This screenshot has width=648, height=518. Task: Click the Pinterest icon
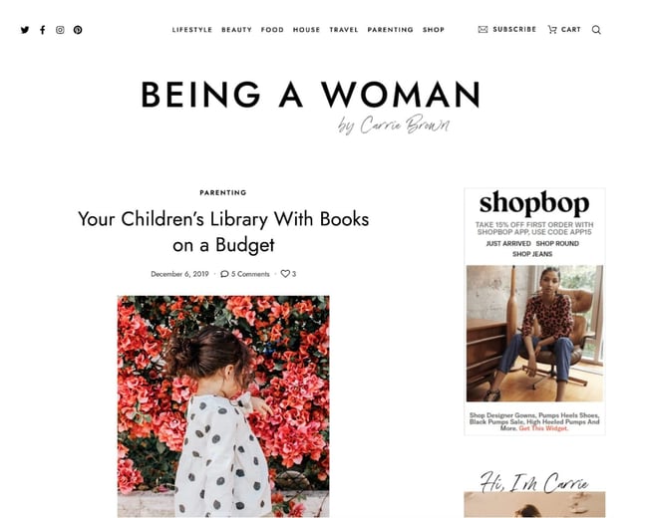[78, 30]
